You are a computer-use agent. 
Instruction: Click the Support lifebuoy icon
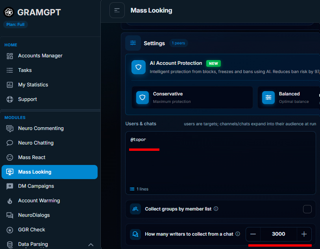tap(10, 99)
